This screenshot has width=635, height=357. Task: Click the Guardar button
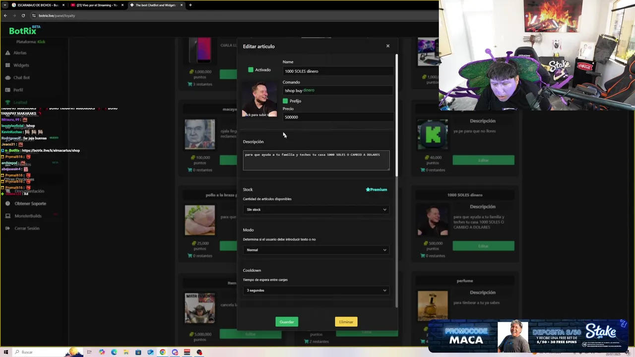[287, 322]
